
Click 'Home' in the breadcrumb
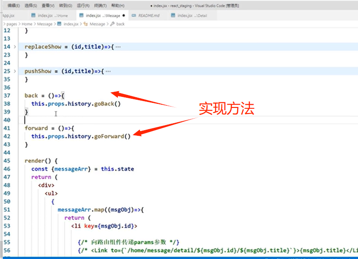coord(27,24)
